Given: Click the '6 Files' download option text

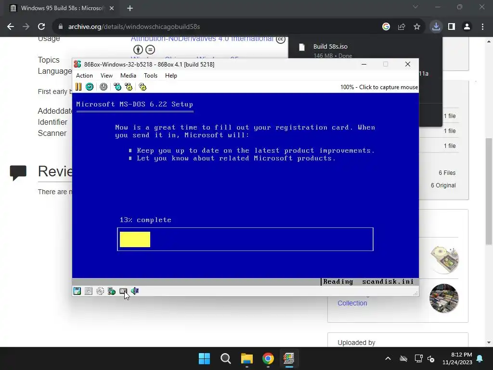Looking at the screenshot, I should point(447,173).
